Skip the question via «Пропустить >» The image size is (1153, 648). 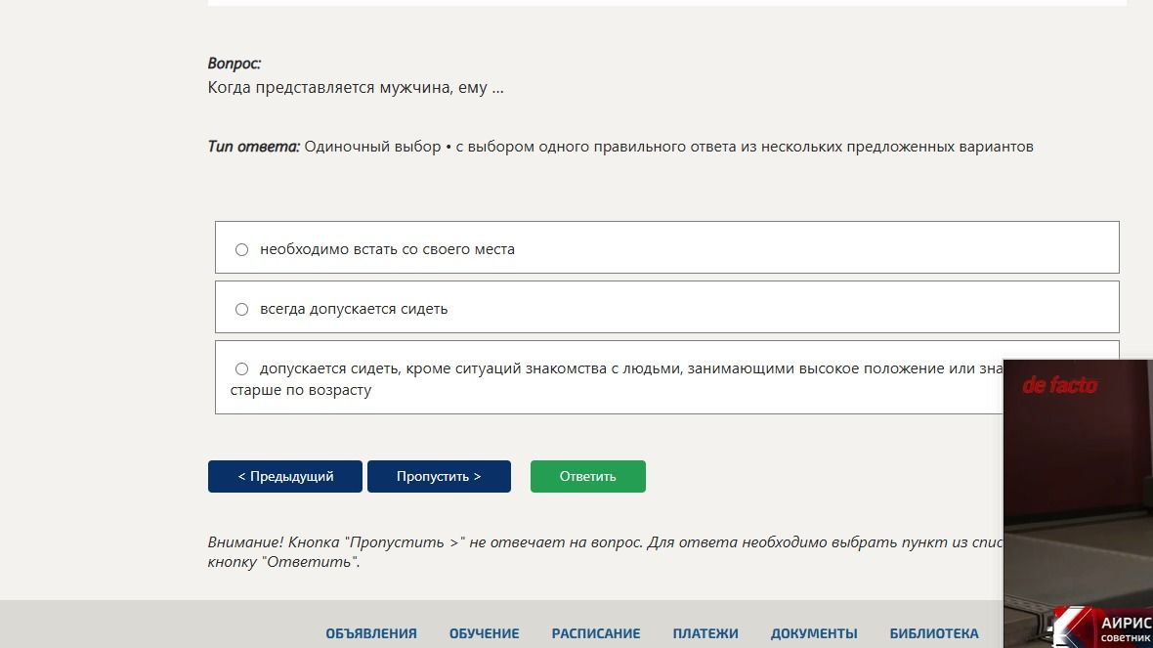[439, 477]
